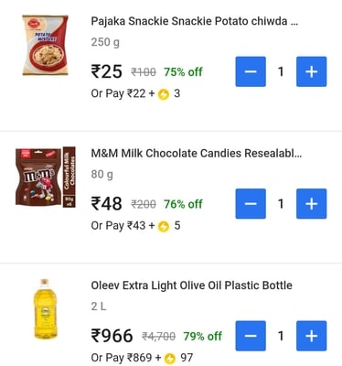Reduce M&M Milk Chocolate quantity with minus
342x366 pixels.
[251, 204]
